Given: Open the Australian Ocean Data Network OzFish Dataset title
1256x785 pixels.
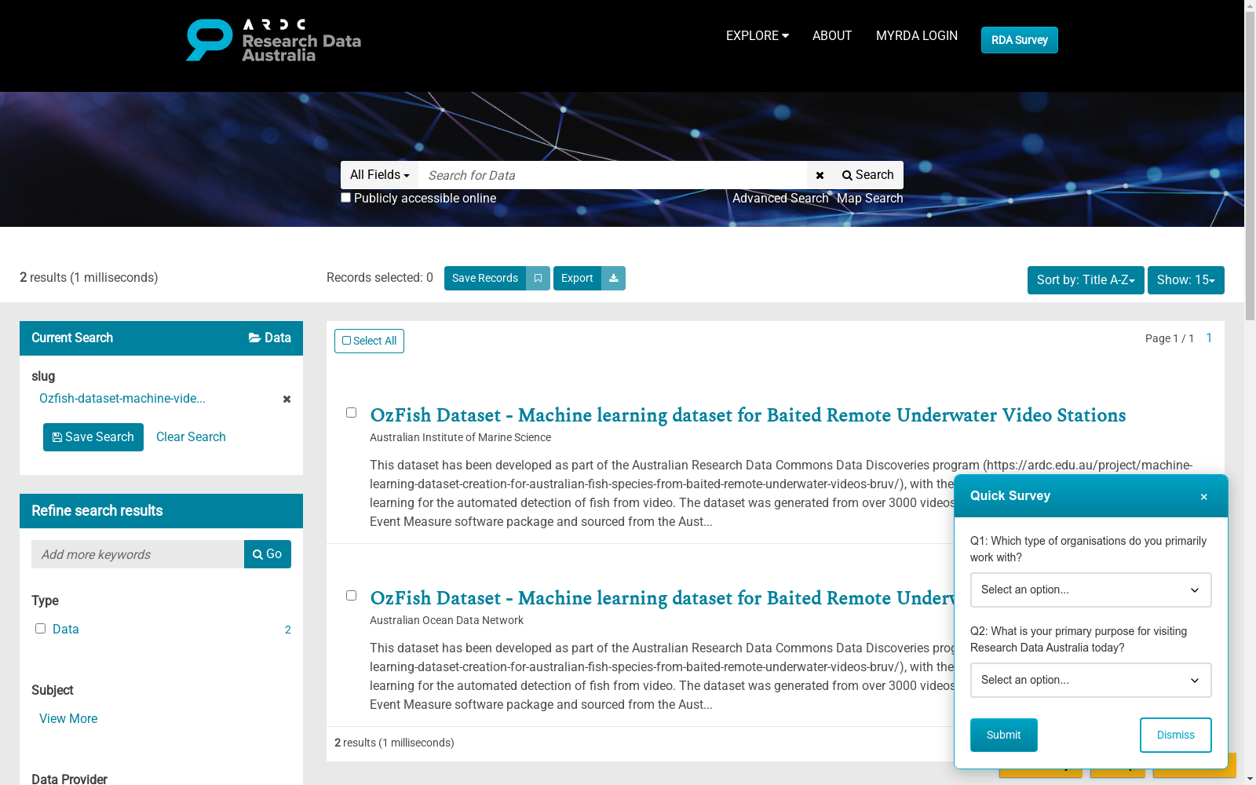Looking at the screenshot, I should point(662,598).
